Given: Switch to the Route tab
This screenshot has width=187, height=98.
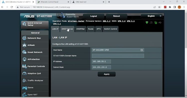Looking at the screenshot, I should point(91,29).
